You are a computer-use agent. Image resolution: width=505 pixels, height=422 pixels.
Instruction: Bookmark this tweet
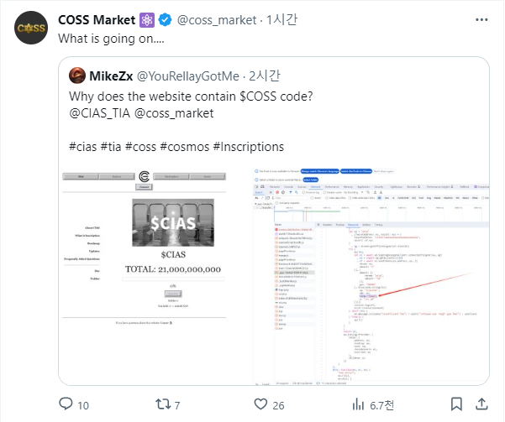(x=456, y=404)
